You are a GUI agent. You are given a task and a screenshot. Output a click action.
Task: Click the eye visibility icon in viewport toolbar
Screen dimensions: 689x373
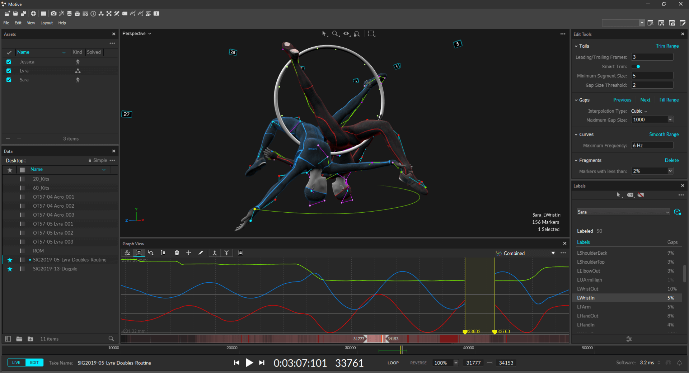(346, 34)
